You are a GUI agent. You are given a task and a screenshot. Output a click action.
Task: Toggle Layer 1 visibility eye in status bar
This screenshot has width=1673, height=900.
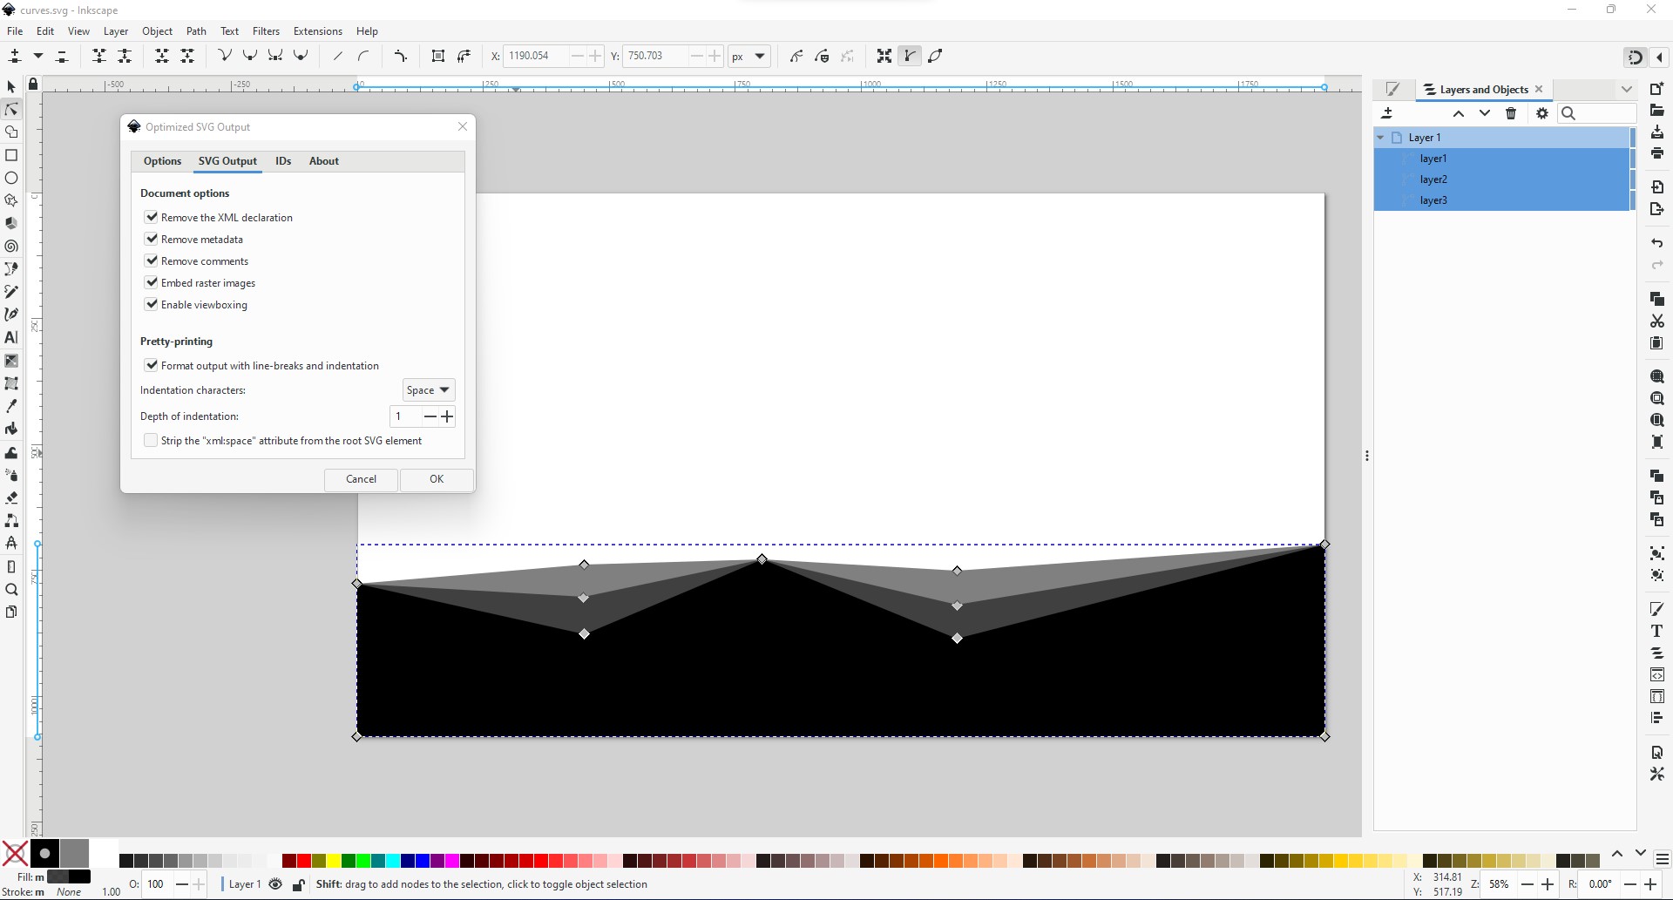275,884
